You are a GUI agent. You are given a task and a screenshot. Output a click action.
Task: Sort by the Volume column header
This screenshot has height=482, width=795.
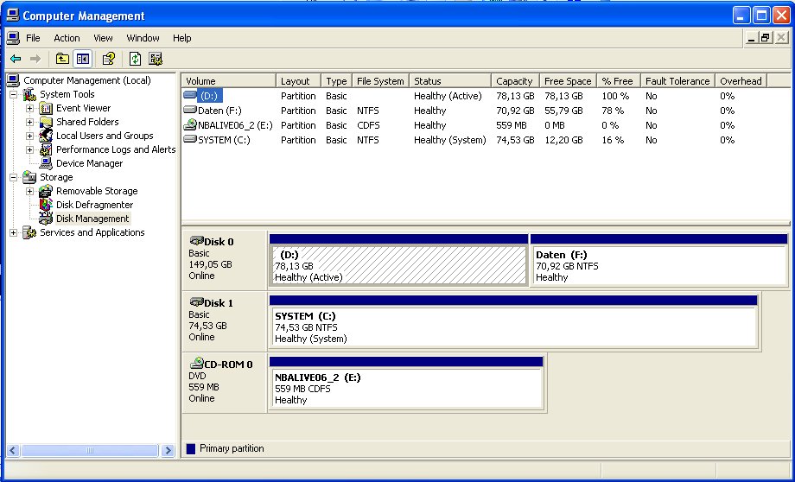point(229,81)
